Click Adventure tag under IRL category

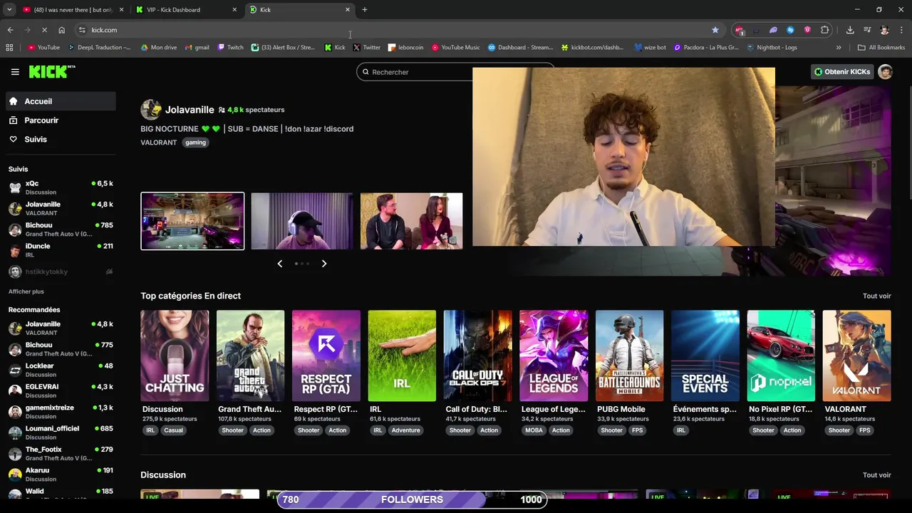[405, 430]
